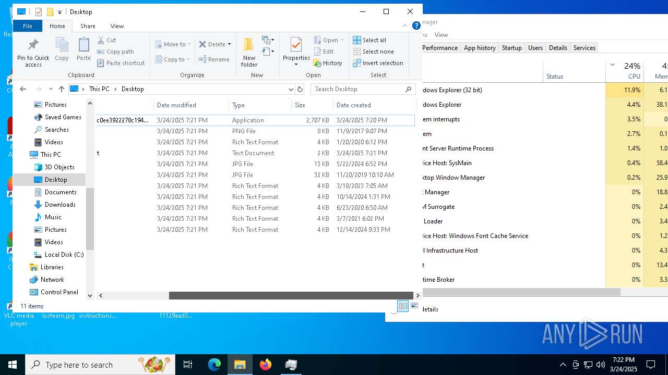Viewport: 668px width, 375px height.
Task: Switch to details view layout icon
Action: tap(403, 306)
